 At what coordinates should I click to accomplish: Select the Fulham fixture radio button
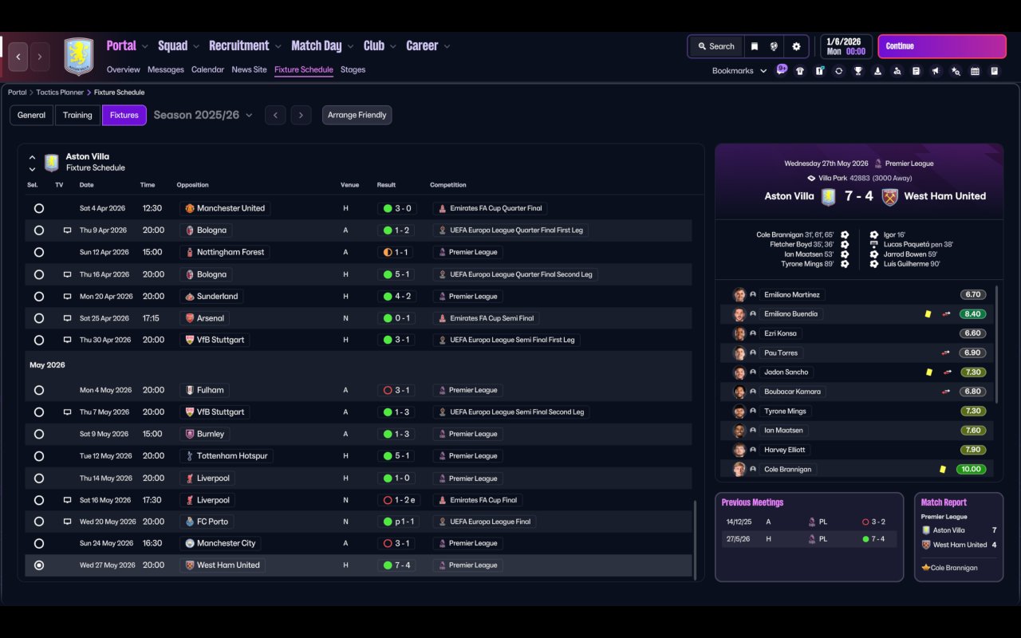click(39, 390)
